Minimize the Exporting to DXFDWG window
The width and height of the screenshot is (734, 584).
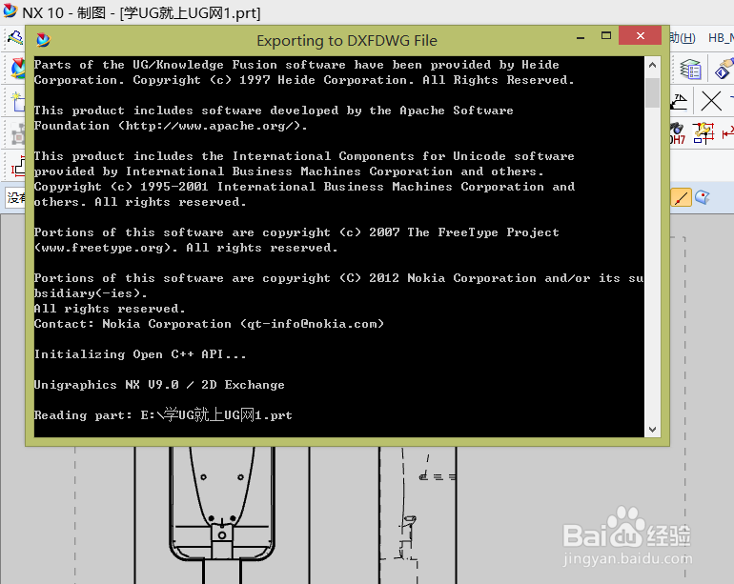click(581, 36)
